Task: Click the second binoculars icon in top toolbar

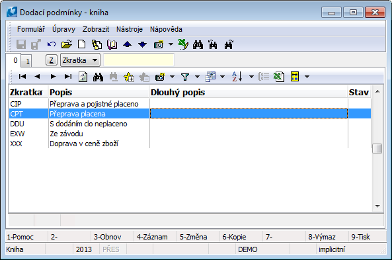Action: [x=213, y=44]
